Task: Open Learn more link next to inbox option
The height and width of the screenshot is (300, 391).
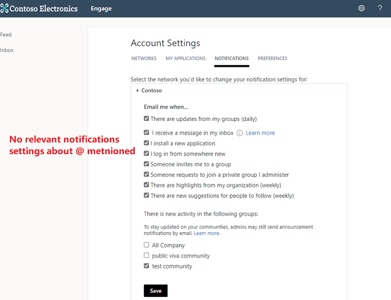Action: tap(260, 133)
